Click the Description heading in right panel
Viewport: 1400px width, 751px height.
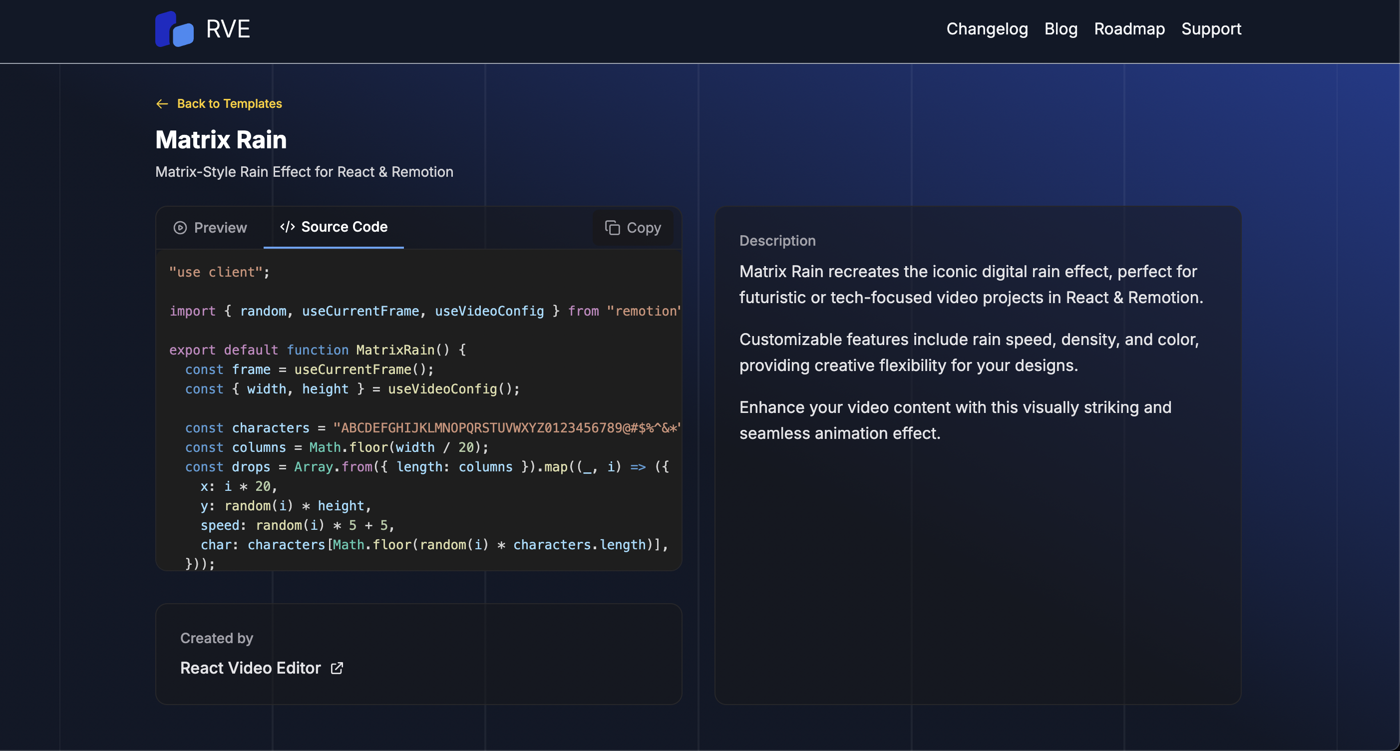pos(777,241)
